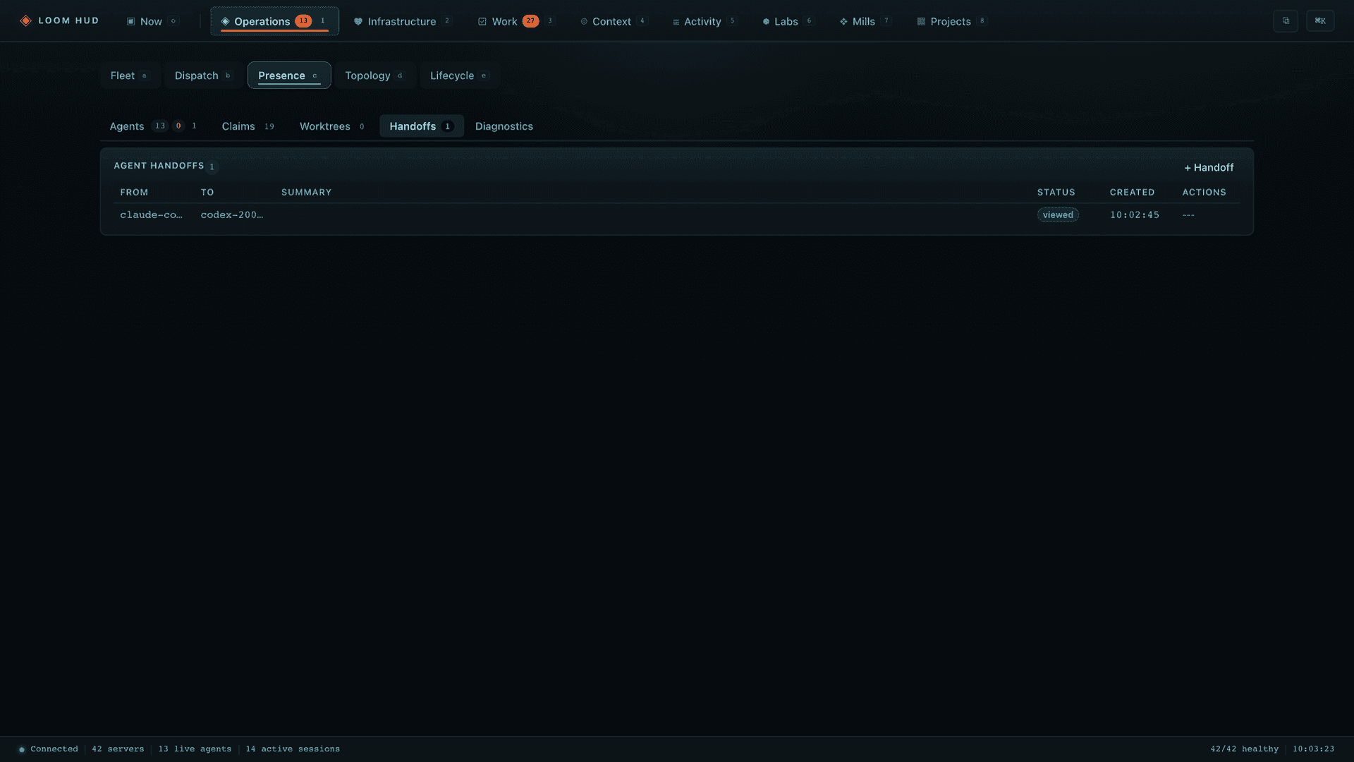This screenshot has width=1354, height=762.
Task: Click the --- actions cell
Action: pyautogui.click(x=1188, y=215)
